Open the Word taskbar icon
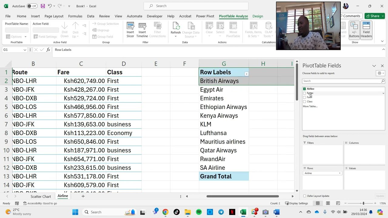Viewport: 388px width, 218px height. [x=276, y=212]
